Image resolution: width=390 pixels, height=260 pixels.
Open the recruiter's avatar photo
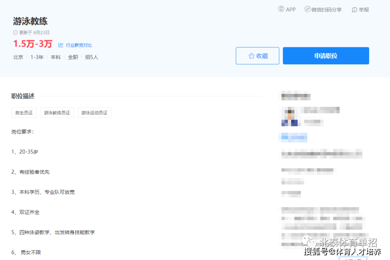pyautogui.click(x=289, y=117)
